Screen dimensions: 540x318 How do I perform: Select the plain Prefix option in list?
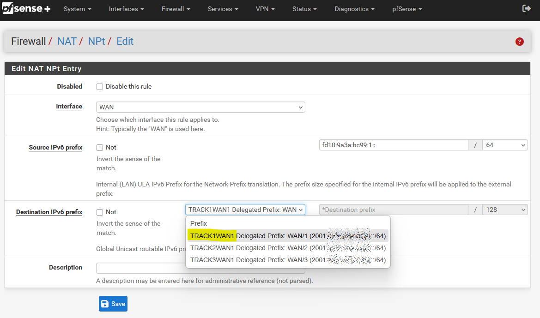(199, 223)
